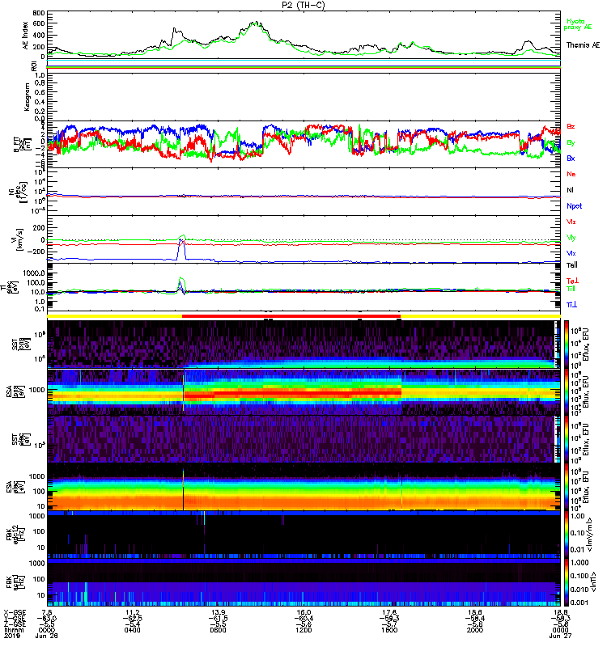Select the Kyoto proxy AE legend label
Image resolution: width=607 pixels, height=647 pixels.
point(578,24)
